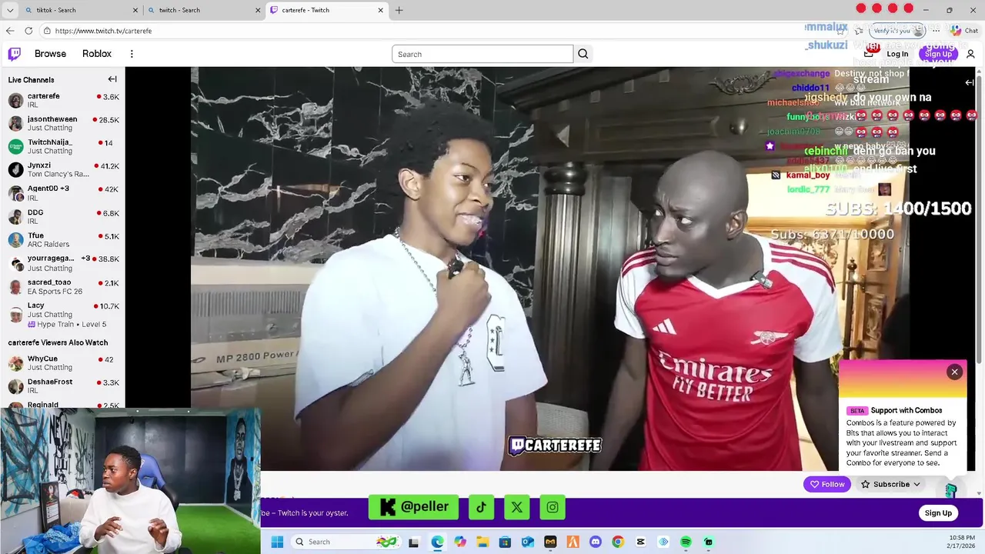Open CapCut from the taskbar

pos(640,542)
